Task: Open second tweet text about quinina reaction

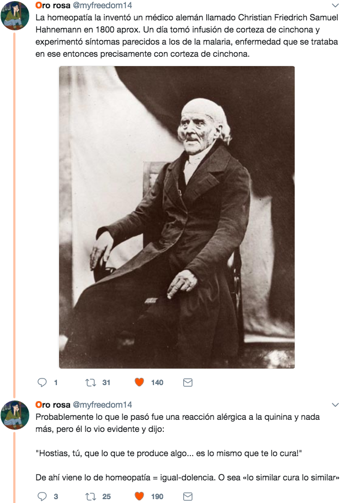Action: click(x=187, y=447)
